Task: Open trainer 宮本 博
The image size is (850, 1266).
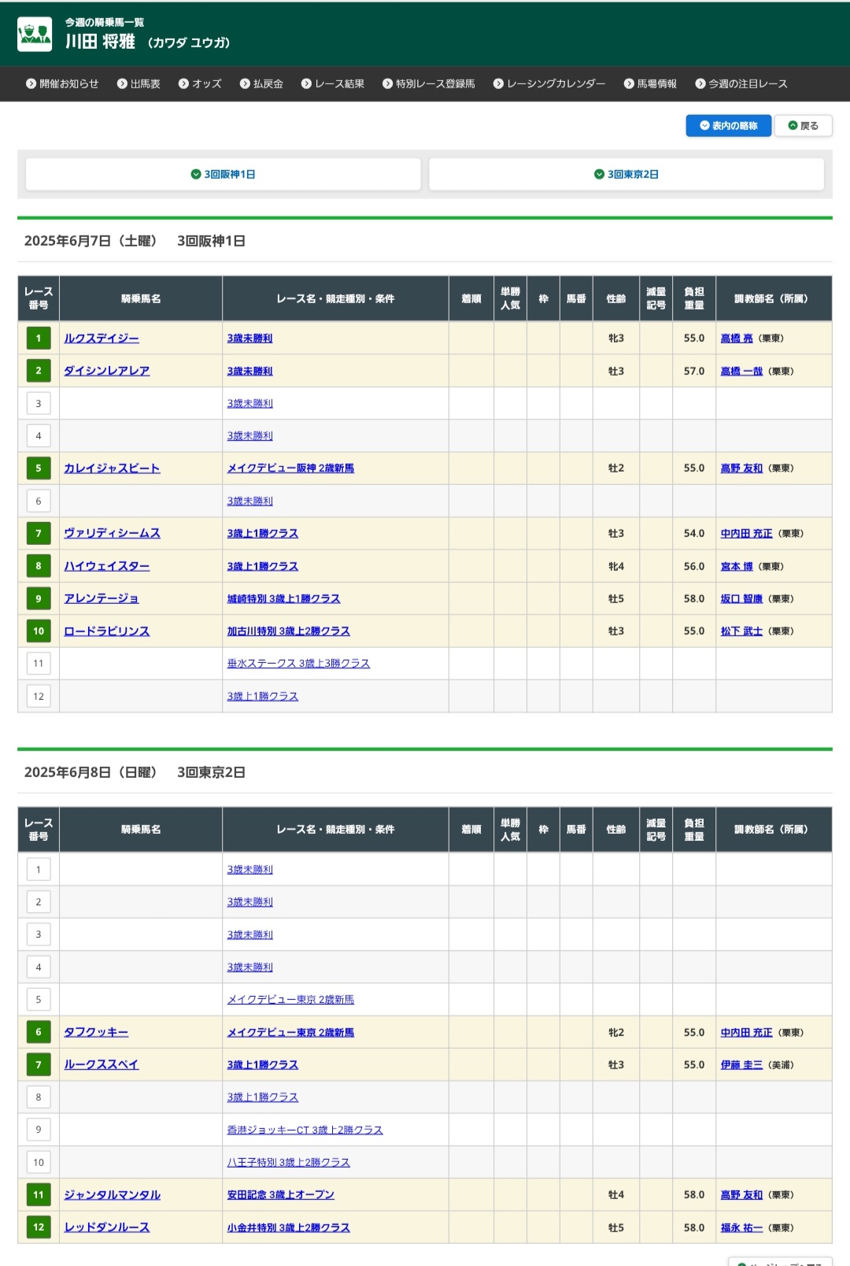Action: (737, 566)
